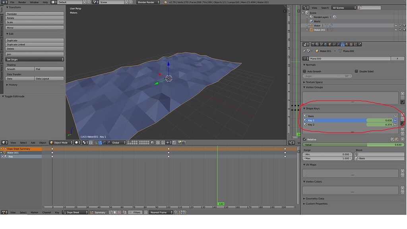Hide the Water object with its eye toggle
Screen dimensions: 407x229
396,25
